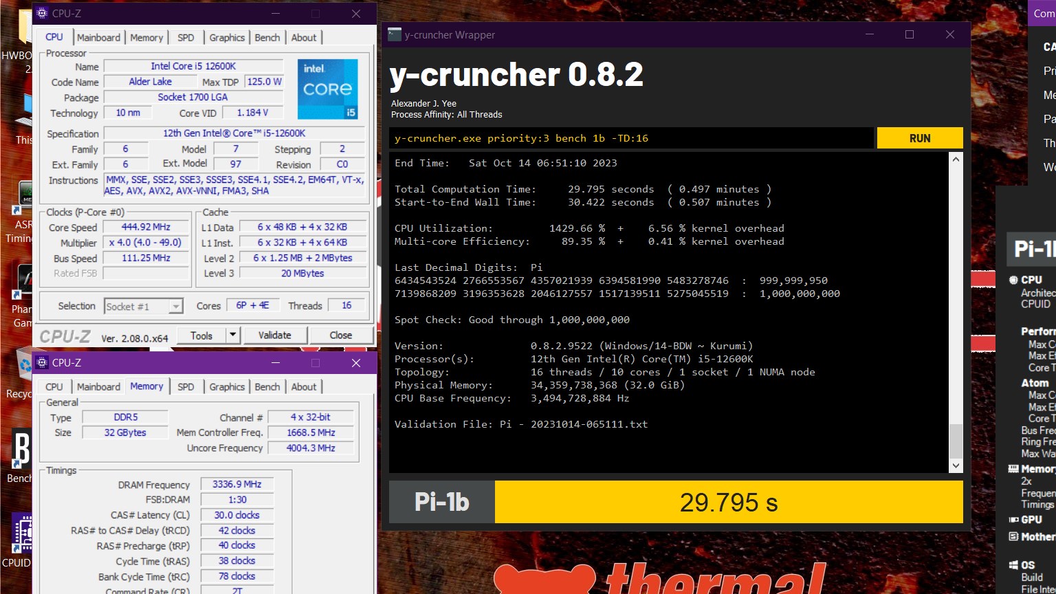Open the About tab in the lower CPU-Z window
The image size is (1056, 594).
[304, 387]
